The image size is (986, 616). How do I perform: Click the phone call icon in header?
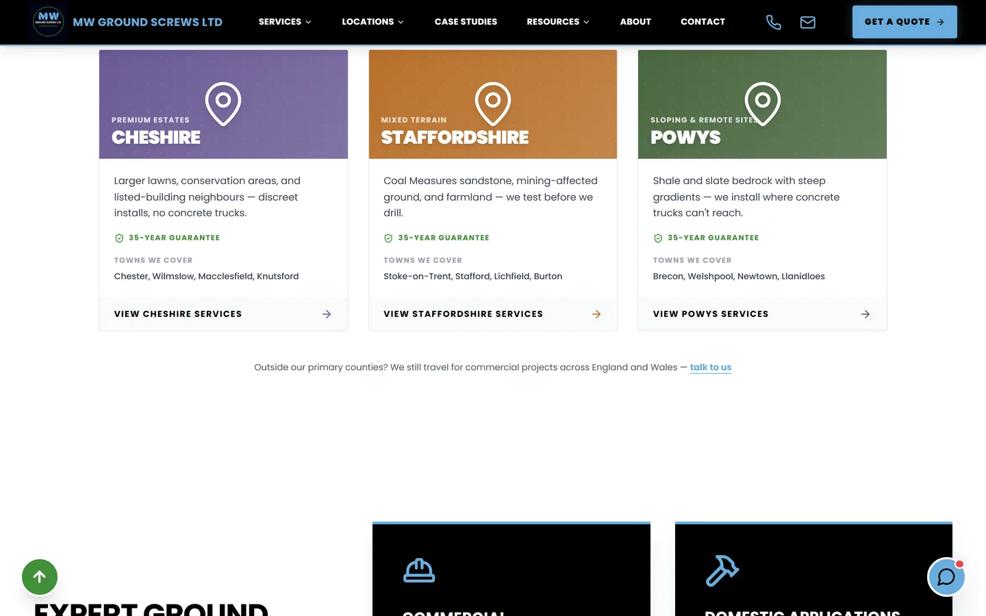[x=774, y=23]
